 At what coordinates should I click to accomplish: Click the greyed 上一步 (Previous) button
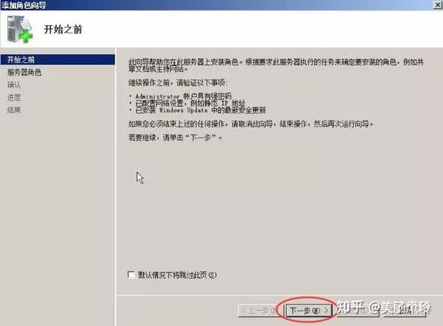(x=259, y=310)
